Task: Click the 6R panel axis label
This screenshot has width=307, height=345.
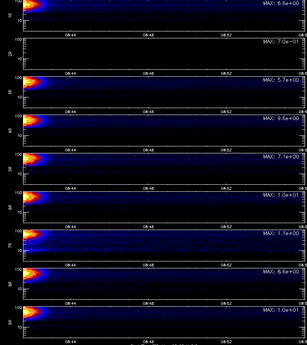Action: [x=10, y=207]
